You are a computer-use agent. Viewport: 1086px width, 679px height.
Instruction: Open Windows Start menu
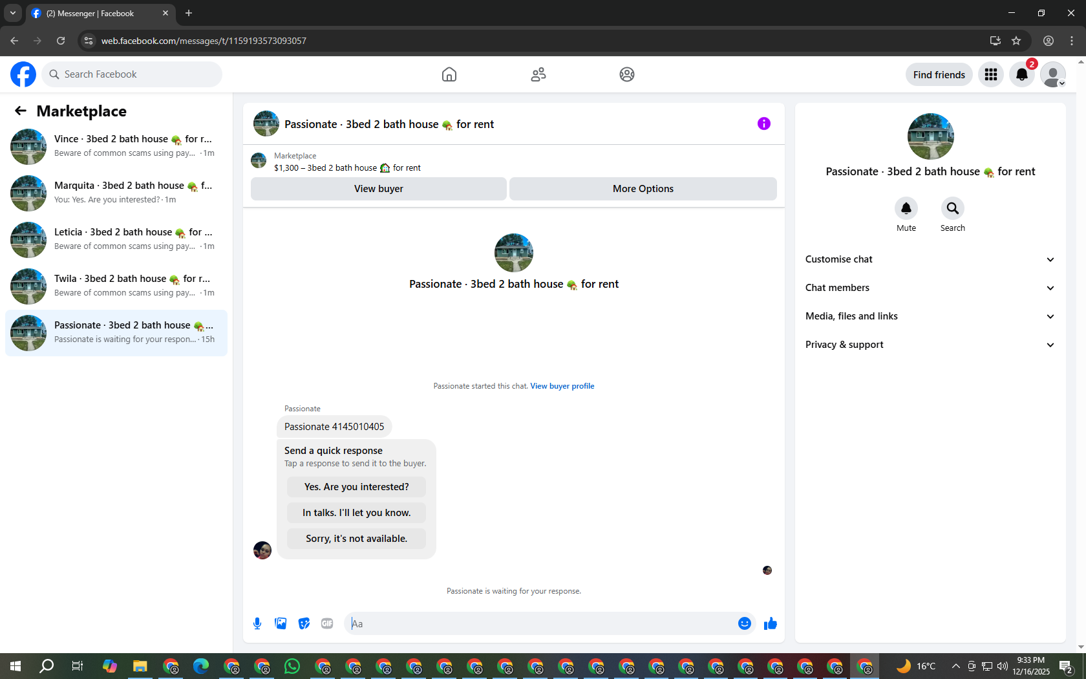tap(16, 666)
